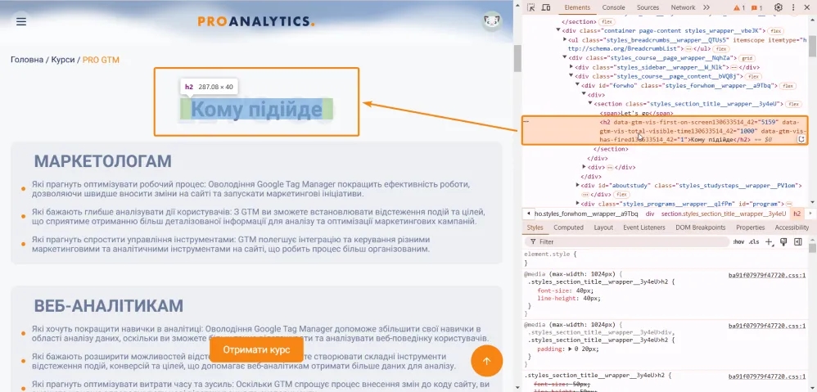Go to Головна breadcrumb link

(27, 60)
